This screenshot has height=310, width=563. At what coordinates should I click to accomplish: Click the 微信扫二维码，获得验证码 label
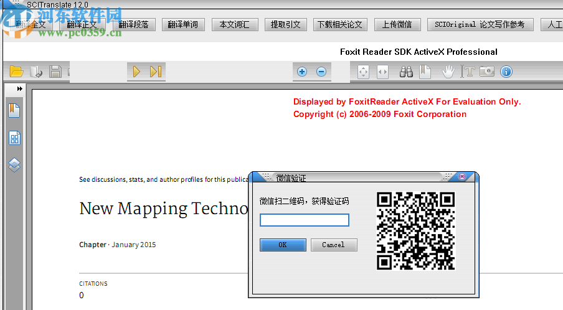304,201
